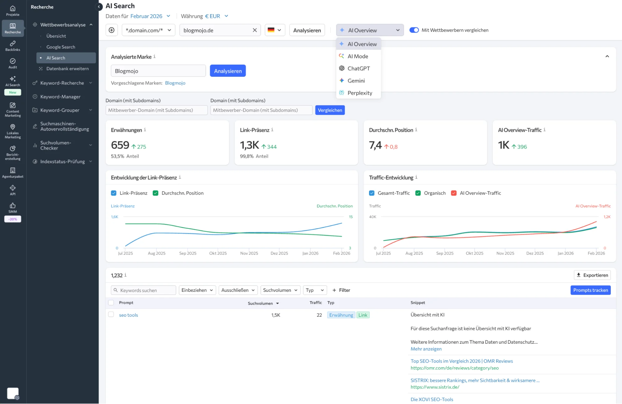The width and height of the screenshot is (622, 404).
Task: Uncheck the Link-Präsenz chart checkbox
Action: [114, 193]
